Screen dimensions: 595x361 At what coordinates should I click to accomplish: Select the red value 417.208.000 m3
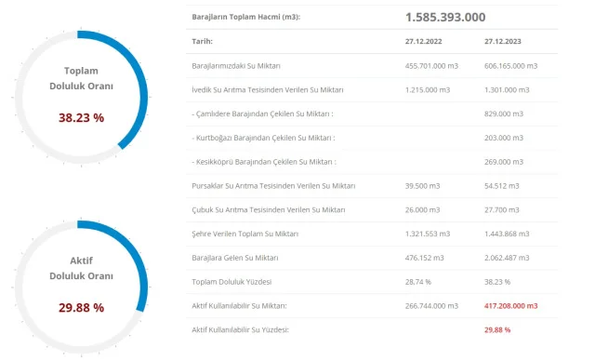tap(510, 306)
